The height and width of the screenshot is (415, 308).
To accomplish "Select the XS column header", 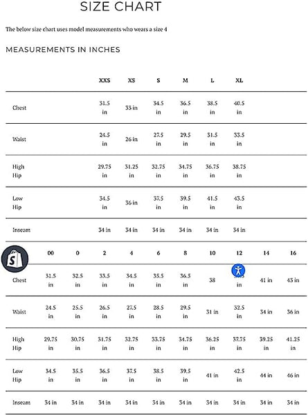I will pos(132,80).
